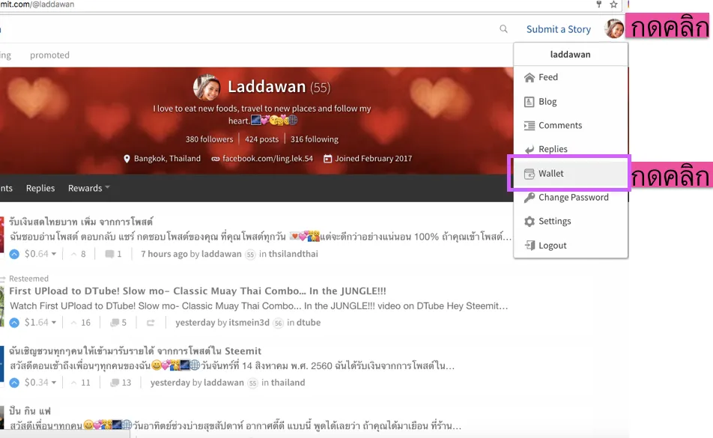
Task: Open comments icon showing 1 reply
Action: (109, 254)
